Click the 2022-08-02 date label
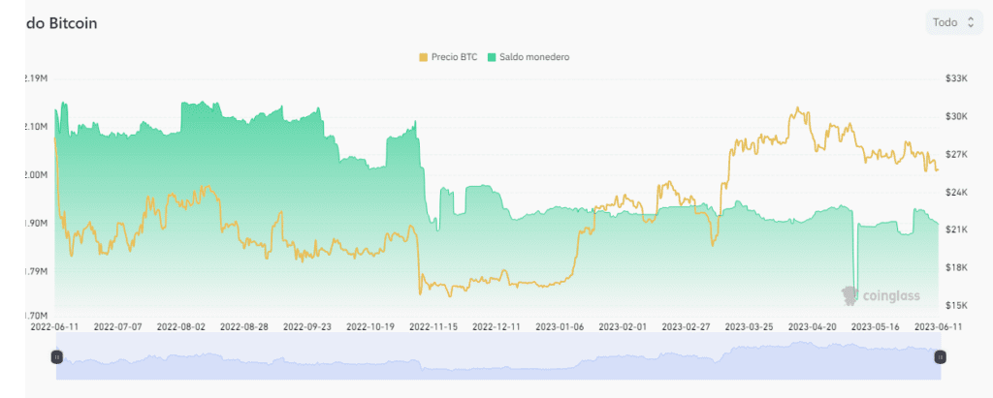Screen dimensions: 993x398 coord(180,327)
